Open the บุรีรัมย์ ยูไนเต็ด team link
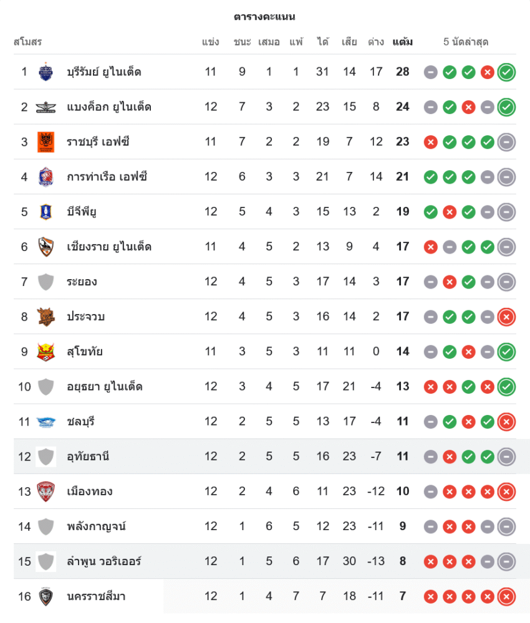530x623 pixels. 104,72
